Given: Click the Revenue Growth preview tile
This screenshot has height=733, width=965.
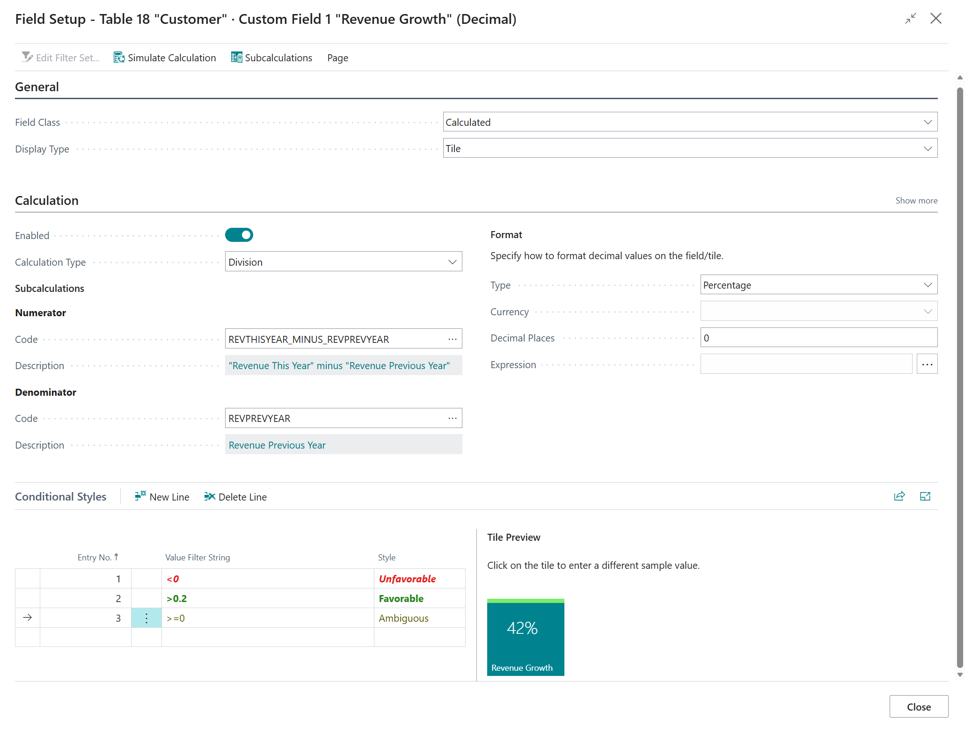Looking at the screenshot, I should click(525, 638).
